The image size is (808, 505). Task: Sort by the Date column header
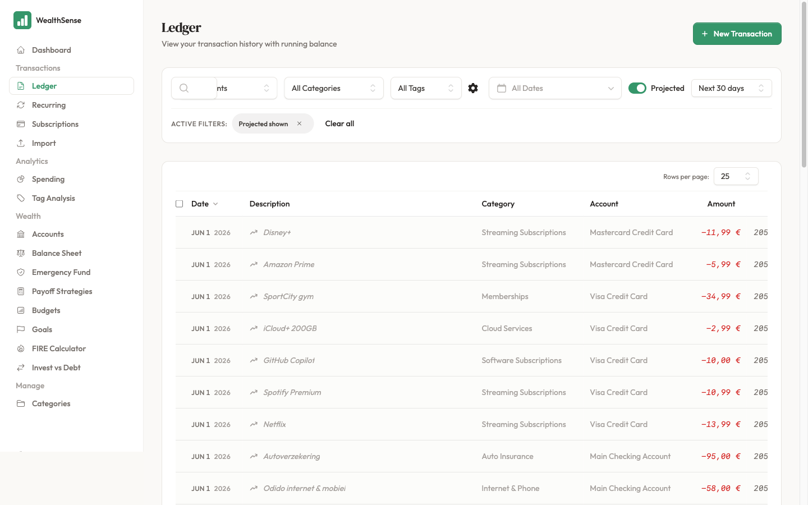[204, 204]
